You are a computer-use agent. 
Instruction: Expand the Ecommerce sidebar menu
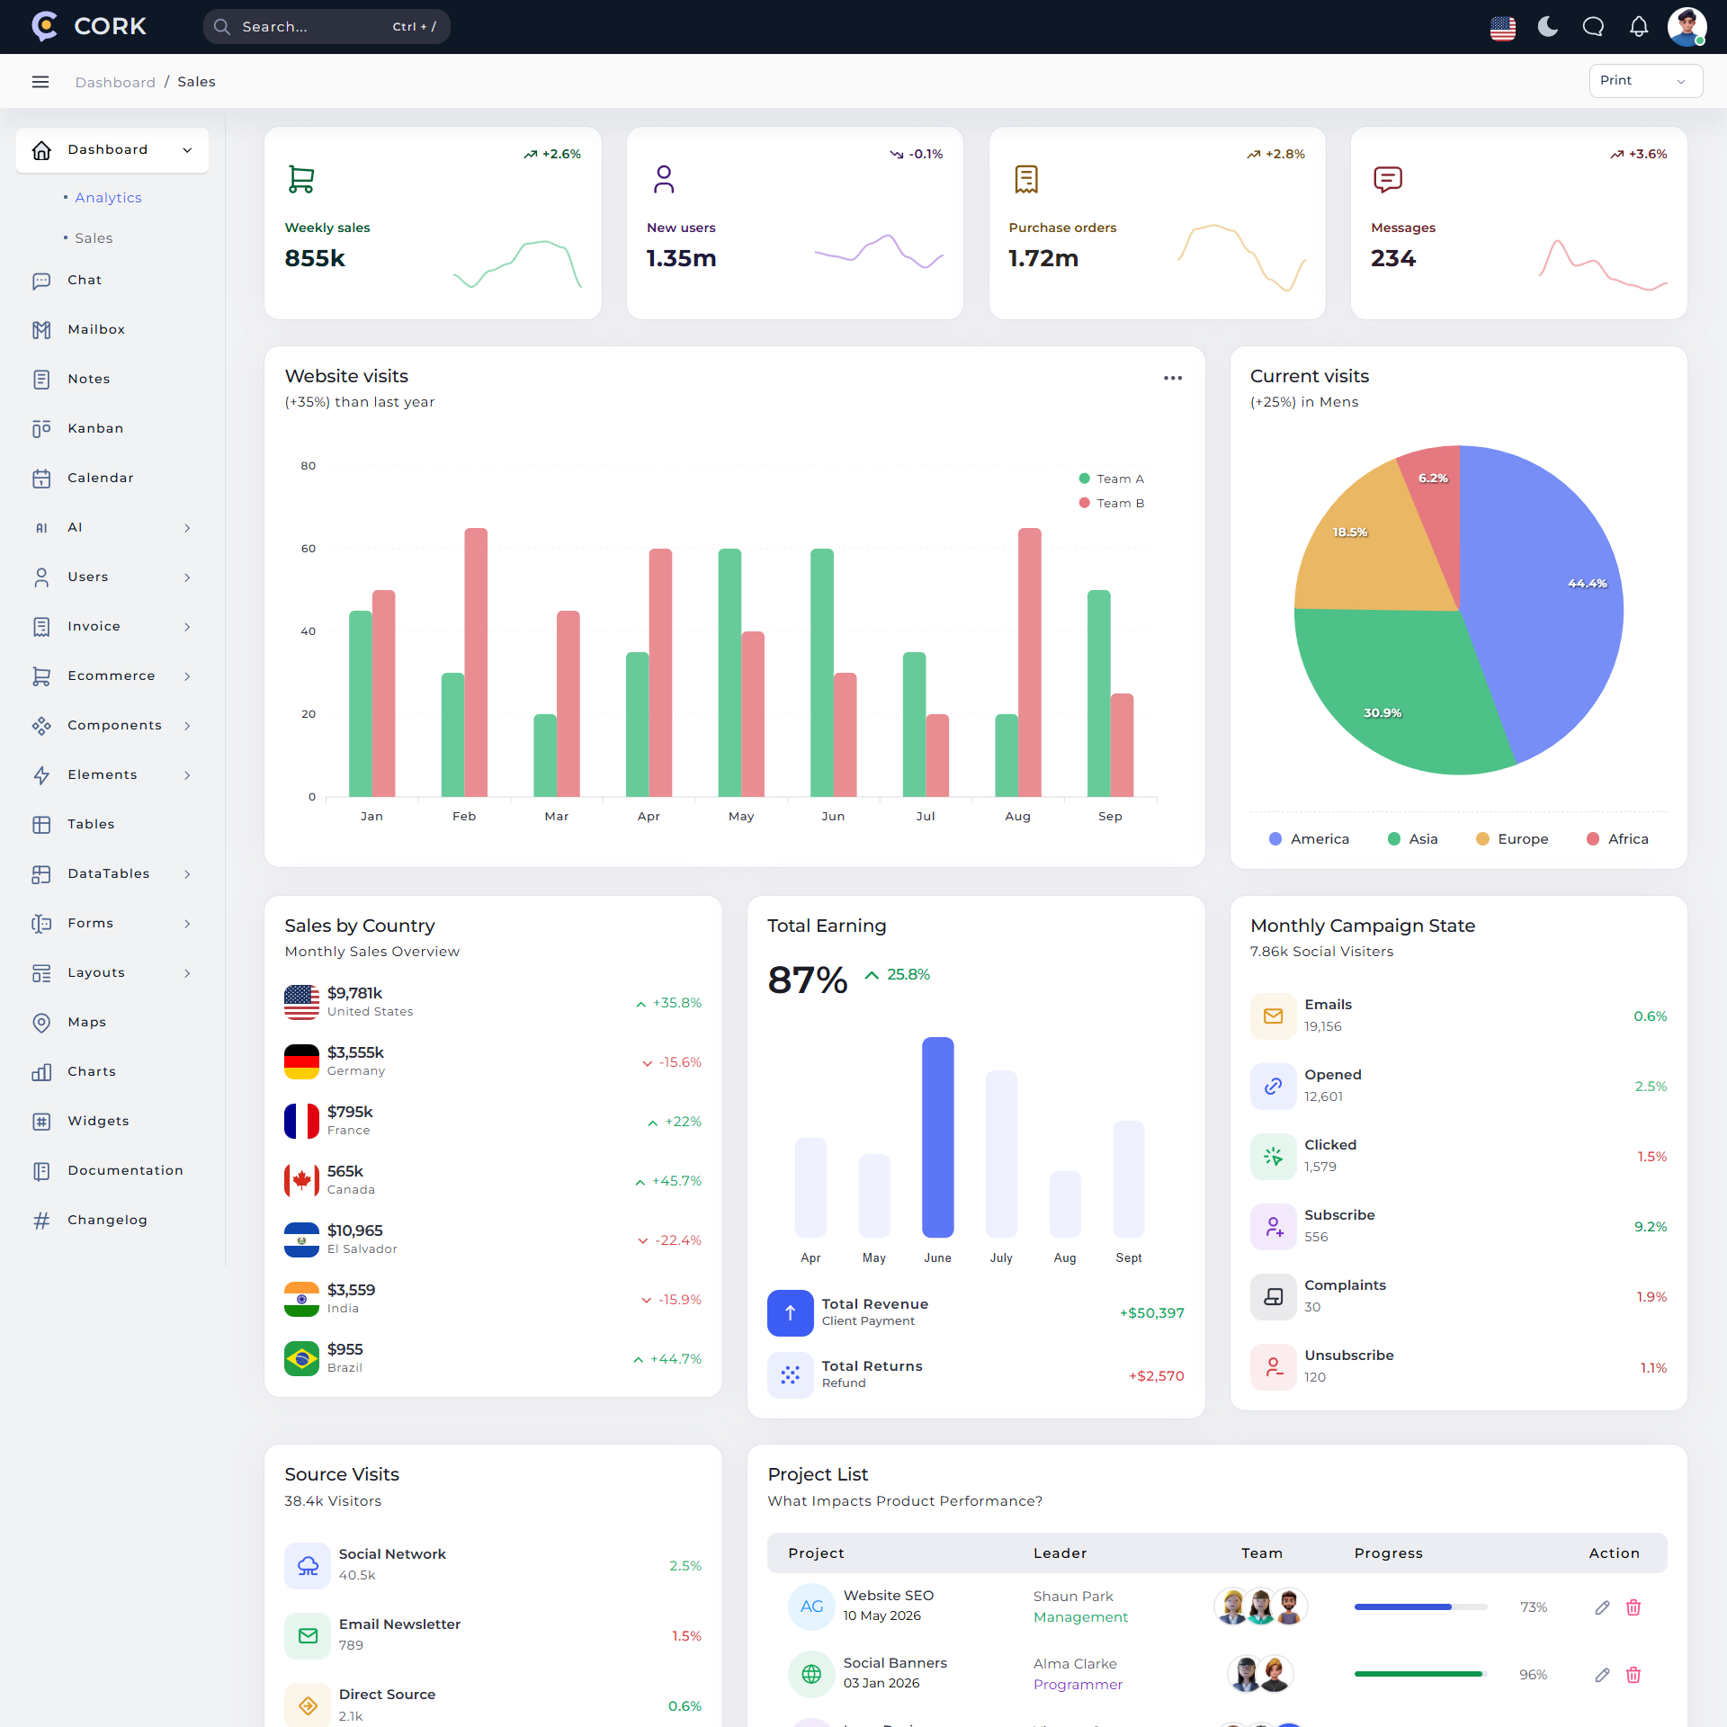pos(112,676)
